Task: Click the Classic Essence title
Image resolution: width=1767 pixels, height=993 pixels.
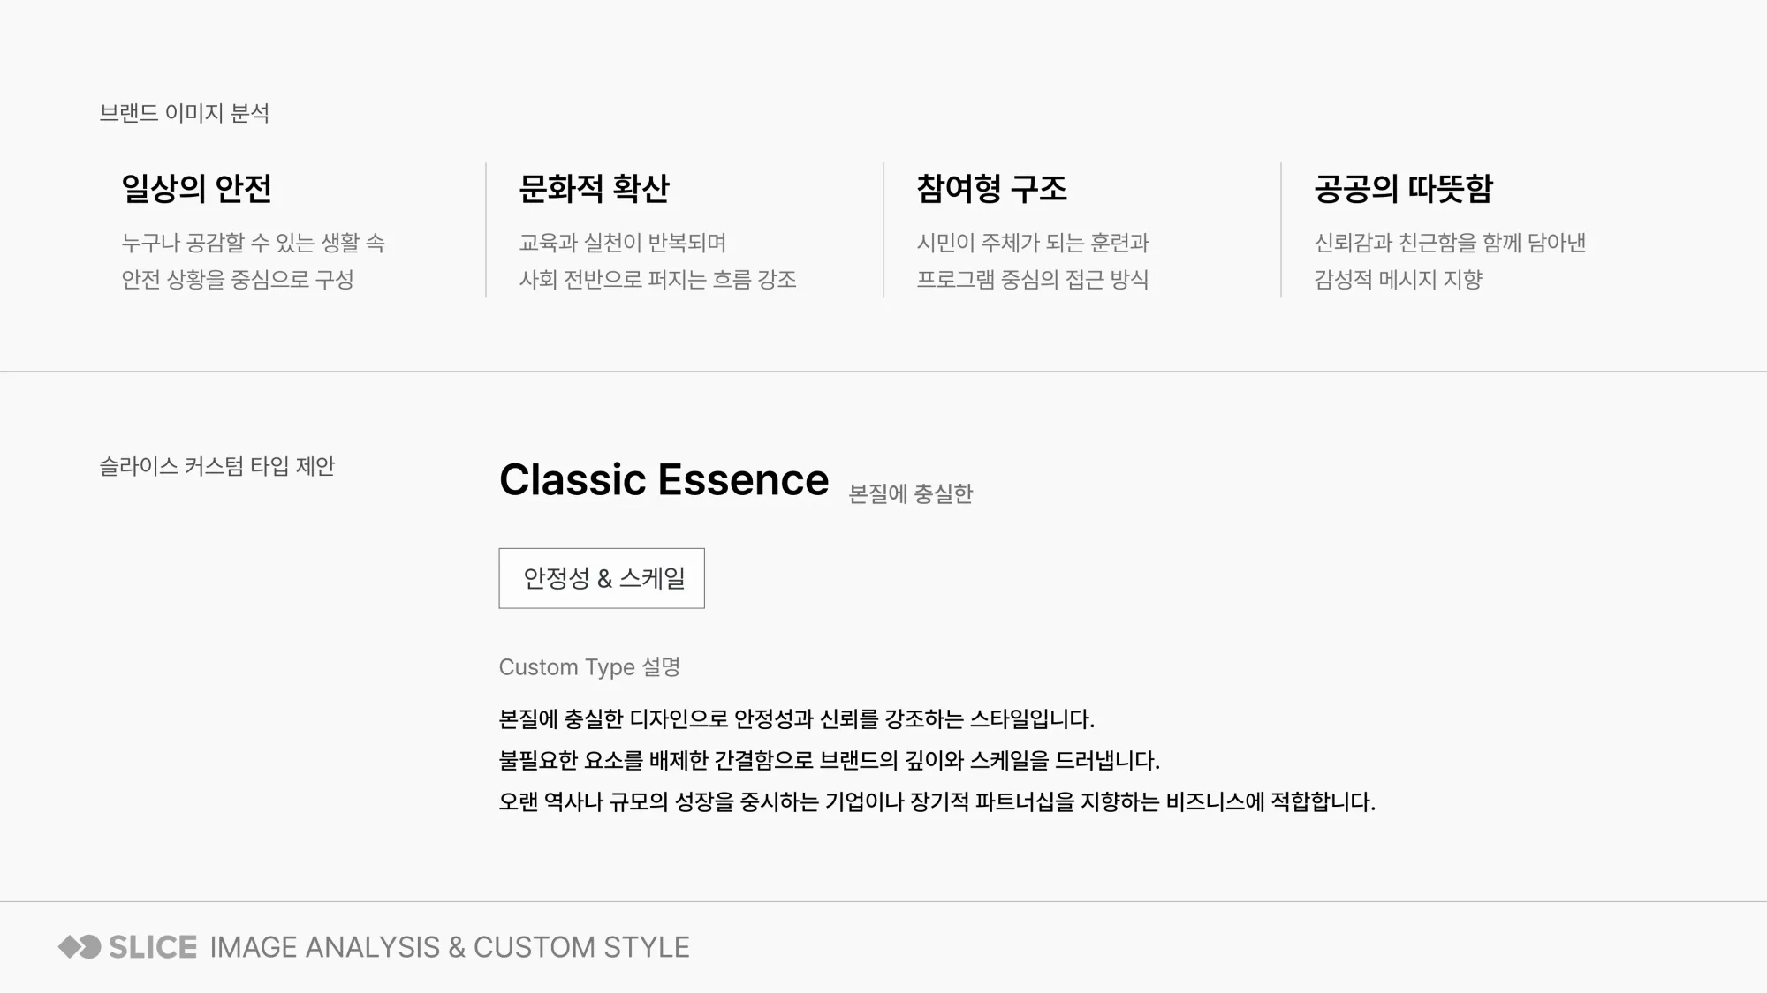Action: pyautogui.click(x=664, y=480)
